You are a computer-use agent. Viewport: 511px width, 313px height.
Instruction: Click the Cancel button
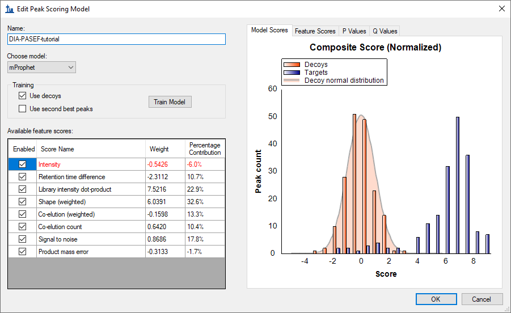[x=482, y=299]
